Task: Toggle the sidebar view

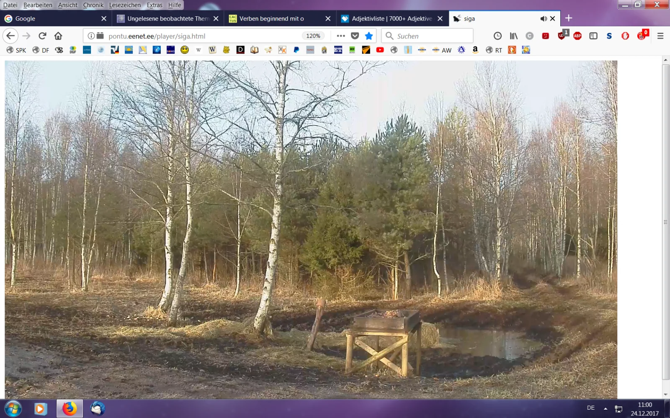Action: click(x=593, y=36)
